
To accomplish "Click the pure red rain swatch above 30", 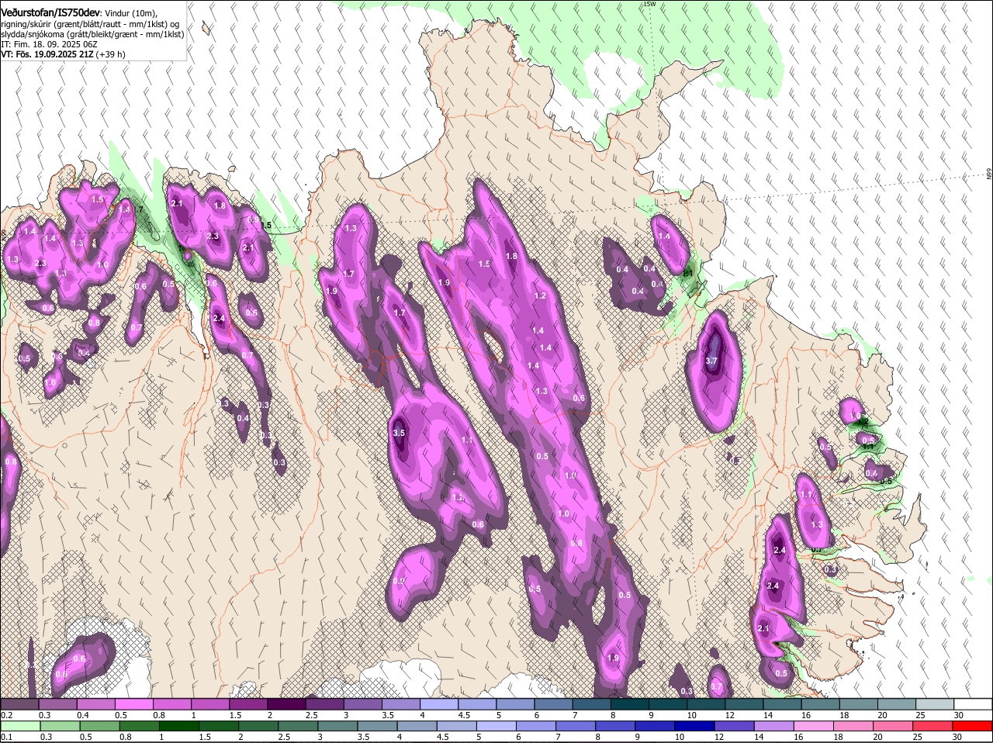I will point(972,727).
